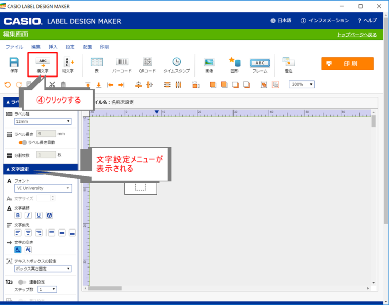
Task: Toggle italic I text decoration
Action: coord(28,215)
